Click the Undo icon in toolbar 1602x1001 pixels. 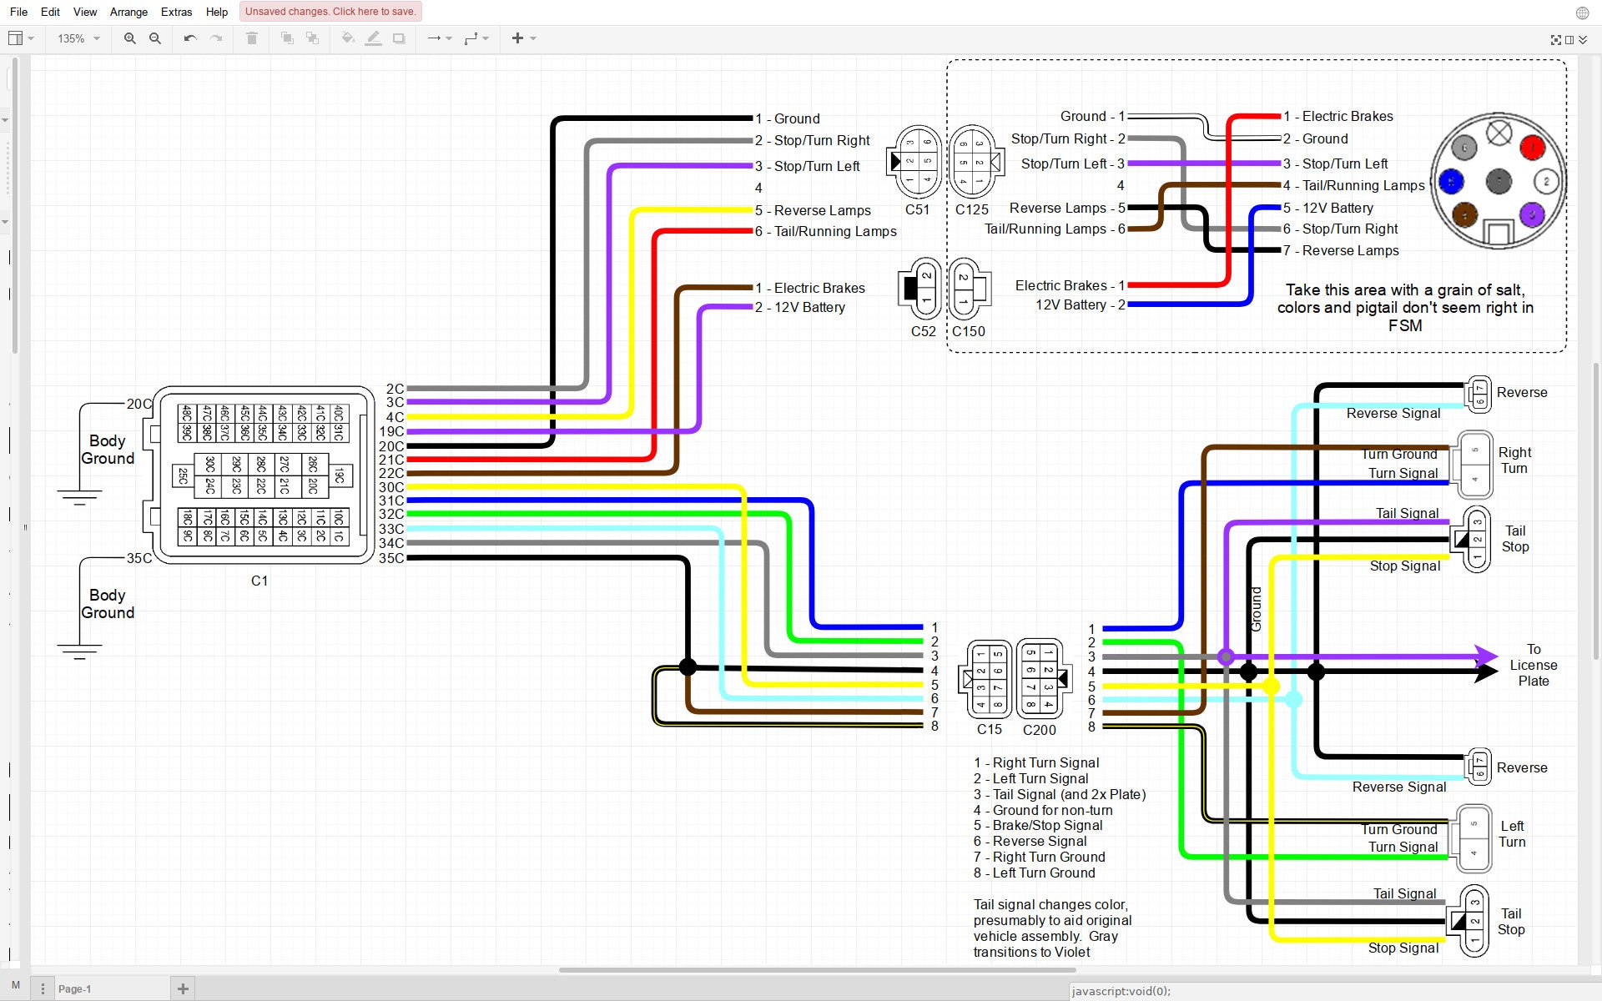click(189, 38)
